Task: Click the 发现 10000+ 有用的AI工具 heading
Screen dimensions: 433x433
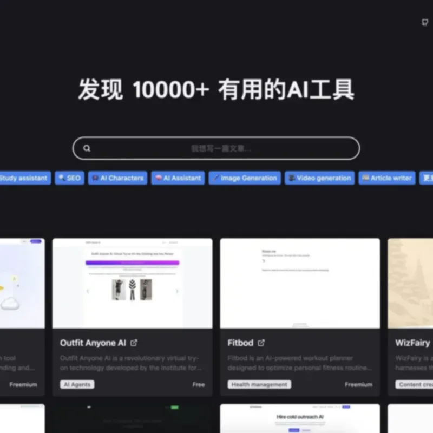Action: (x=216, y=89)
